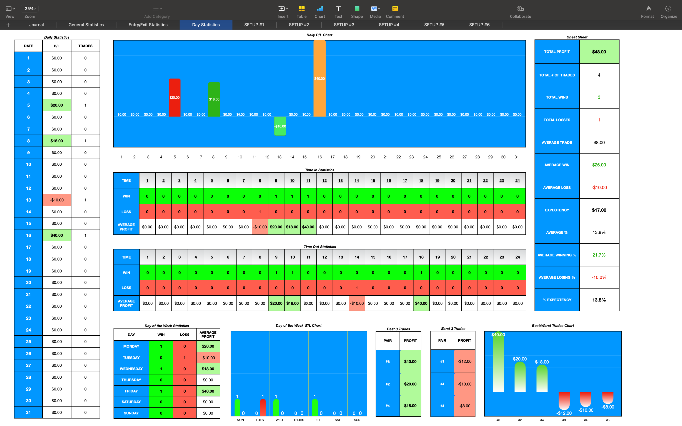Switch to the Entry/Exit Statistics tab
The height and width of the screenshot is (426, 682).
point(148,25)
